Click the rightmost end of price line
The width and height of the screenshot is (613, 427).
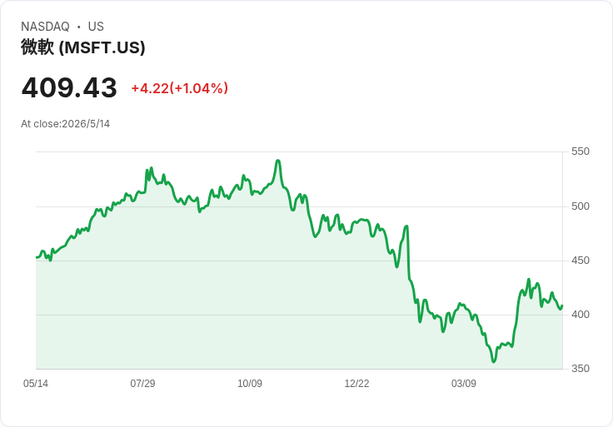(x=562, y=306)
